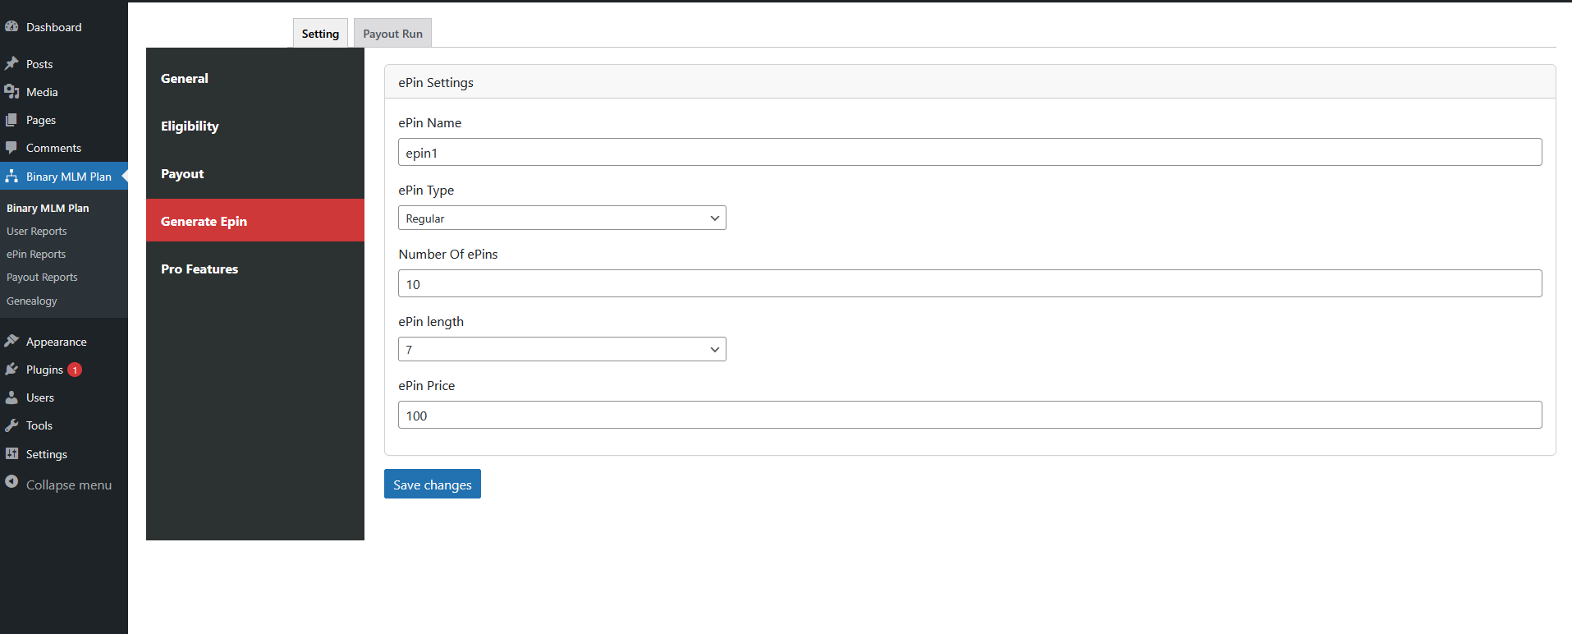The image size is (1572, 634).
Task: Click the Appearance paintbrush icon
Action: point(11,342)
